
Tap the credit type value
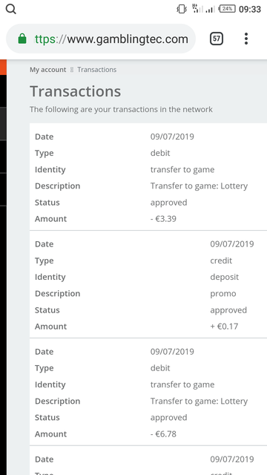point(221,261)
